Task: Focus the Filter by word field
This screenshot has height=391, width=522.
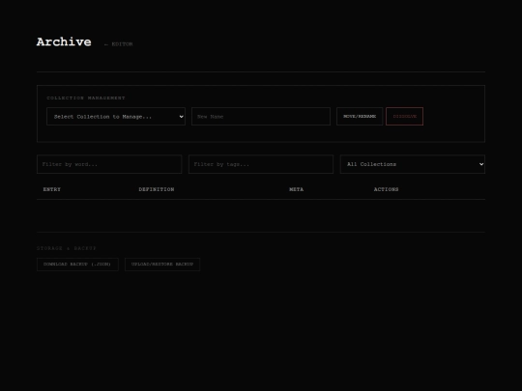Action: (x=109, y=164)
